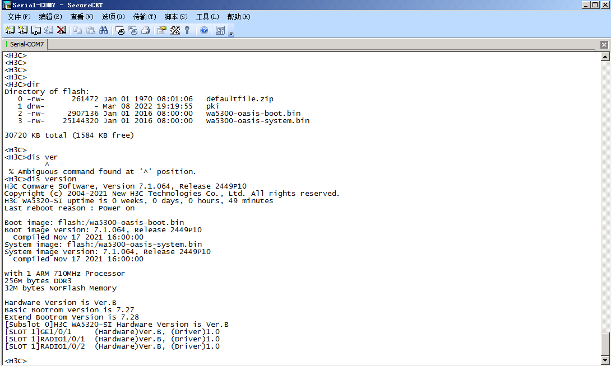This screenshot has height=366, width=611.
Task: Click "Basic Bootrom Version is 7.27"
Action: (69, 310)
